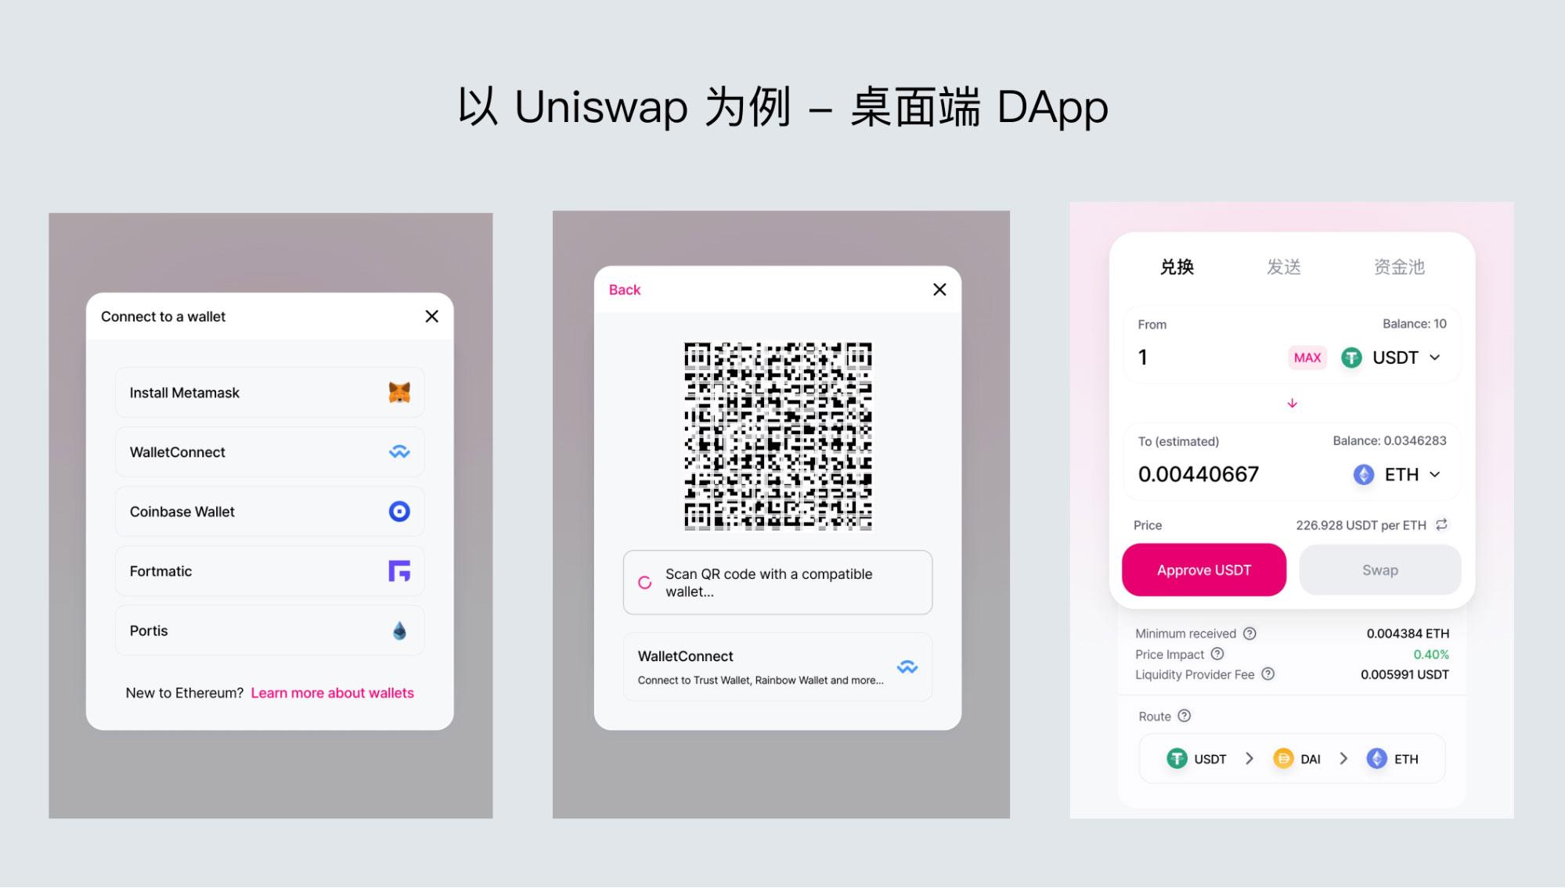Click the Coinbase Wallet circle icon
This screenshot has height=888, width=1565.
tap(398, 511)
